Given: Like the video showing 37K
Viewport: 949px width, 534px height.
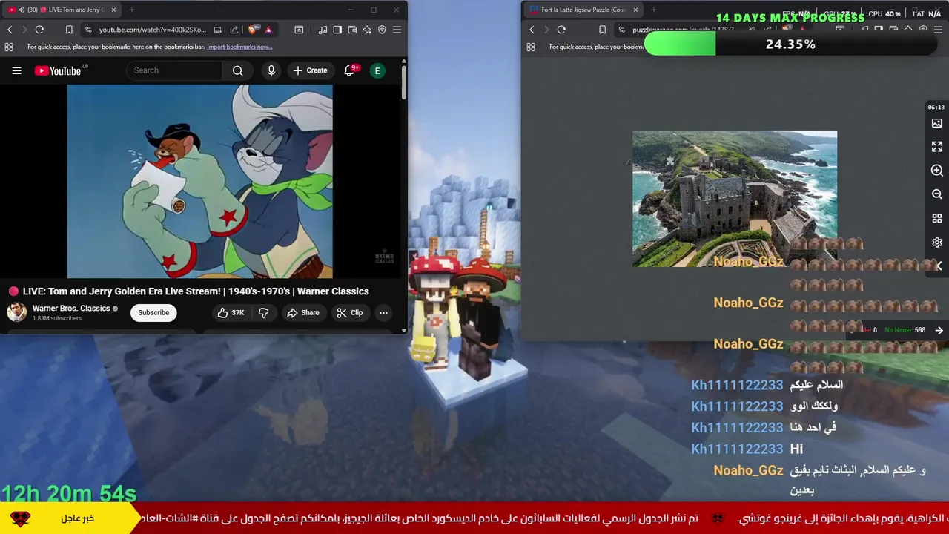Looking at the screenshot, I should [231, 313].
